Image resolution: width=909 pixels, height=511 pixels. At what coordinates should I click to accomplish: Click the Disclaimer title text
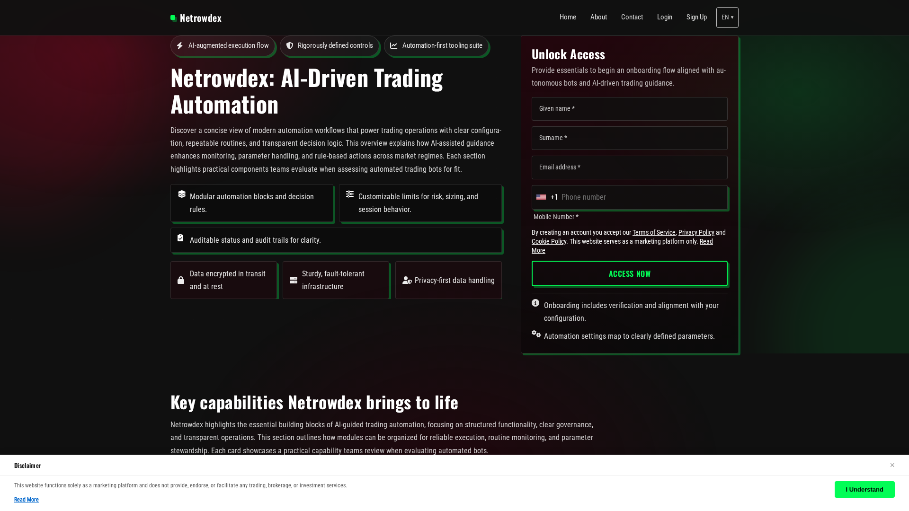click(27, 466)
